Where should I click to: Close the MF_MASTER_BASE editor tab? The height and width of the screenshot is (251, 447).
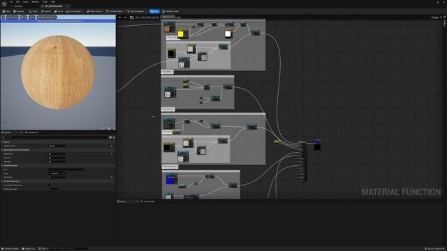point(68,6)
